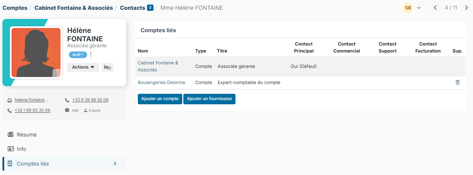Click the Type cell of the Boulangeries Delorme row
The height and width of the screenshot is (175, 473).
(204, 82)
